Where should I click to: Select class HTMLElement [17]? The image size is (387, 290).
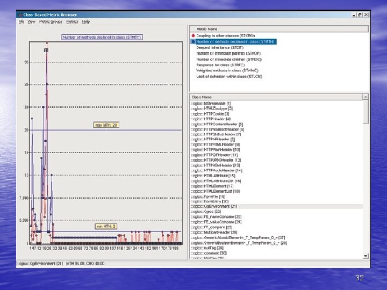tap(212, 186)
